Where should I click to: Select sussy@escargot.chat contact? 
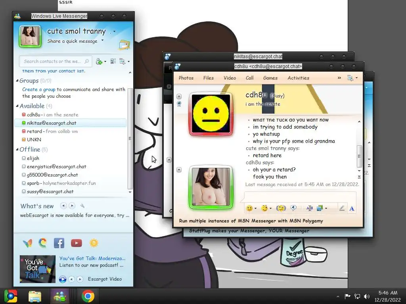(x=71, y=192)
